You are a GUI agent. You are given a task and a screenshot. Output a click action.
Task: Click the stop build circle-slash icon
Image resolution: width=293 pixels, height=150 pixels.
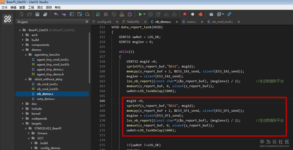tap(114, 14)
